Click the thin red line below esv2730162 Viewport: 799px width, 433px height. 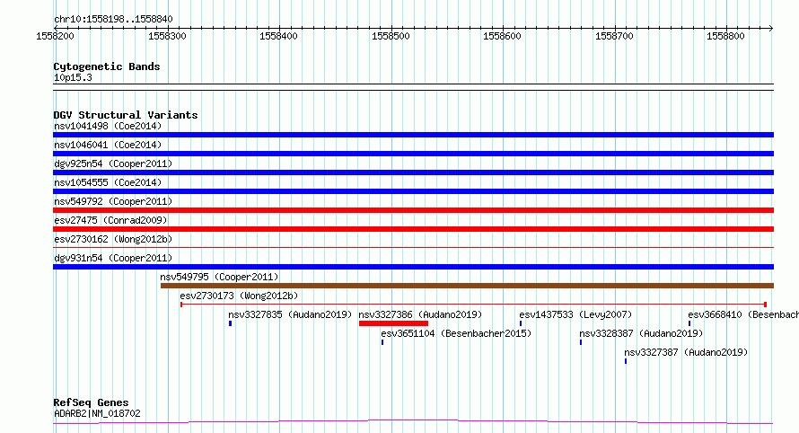(x=413, y=248)
